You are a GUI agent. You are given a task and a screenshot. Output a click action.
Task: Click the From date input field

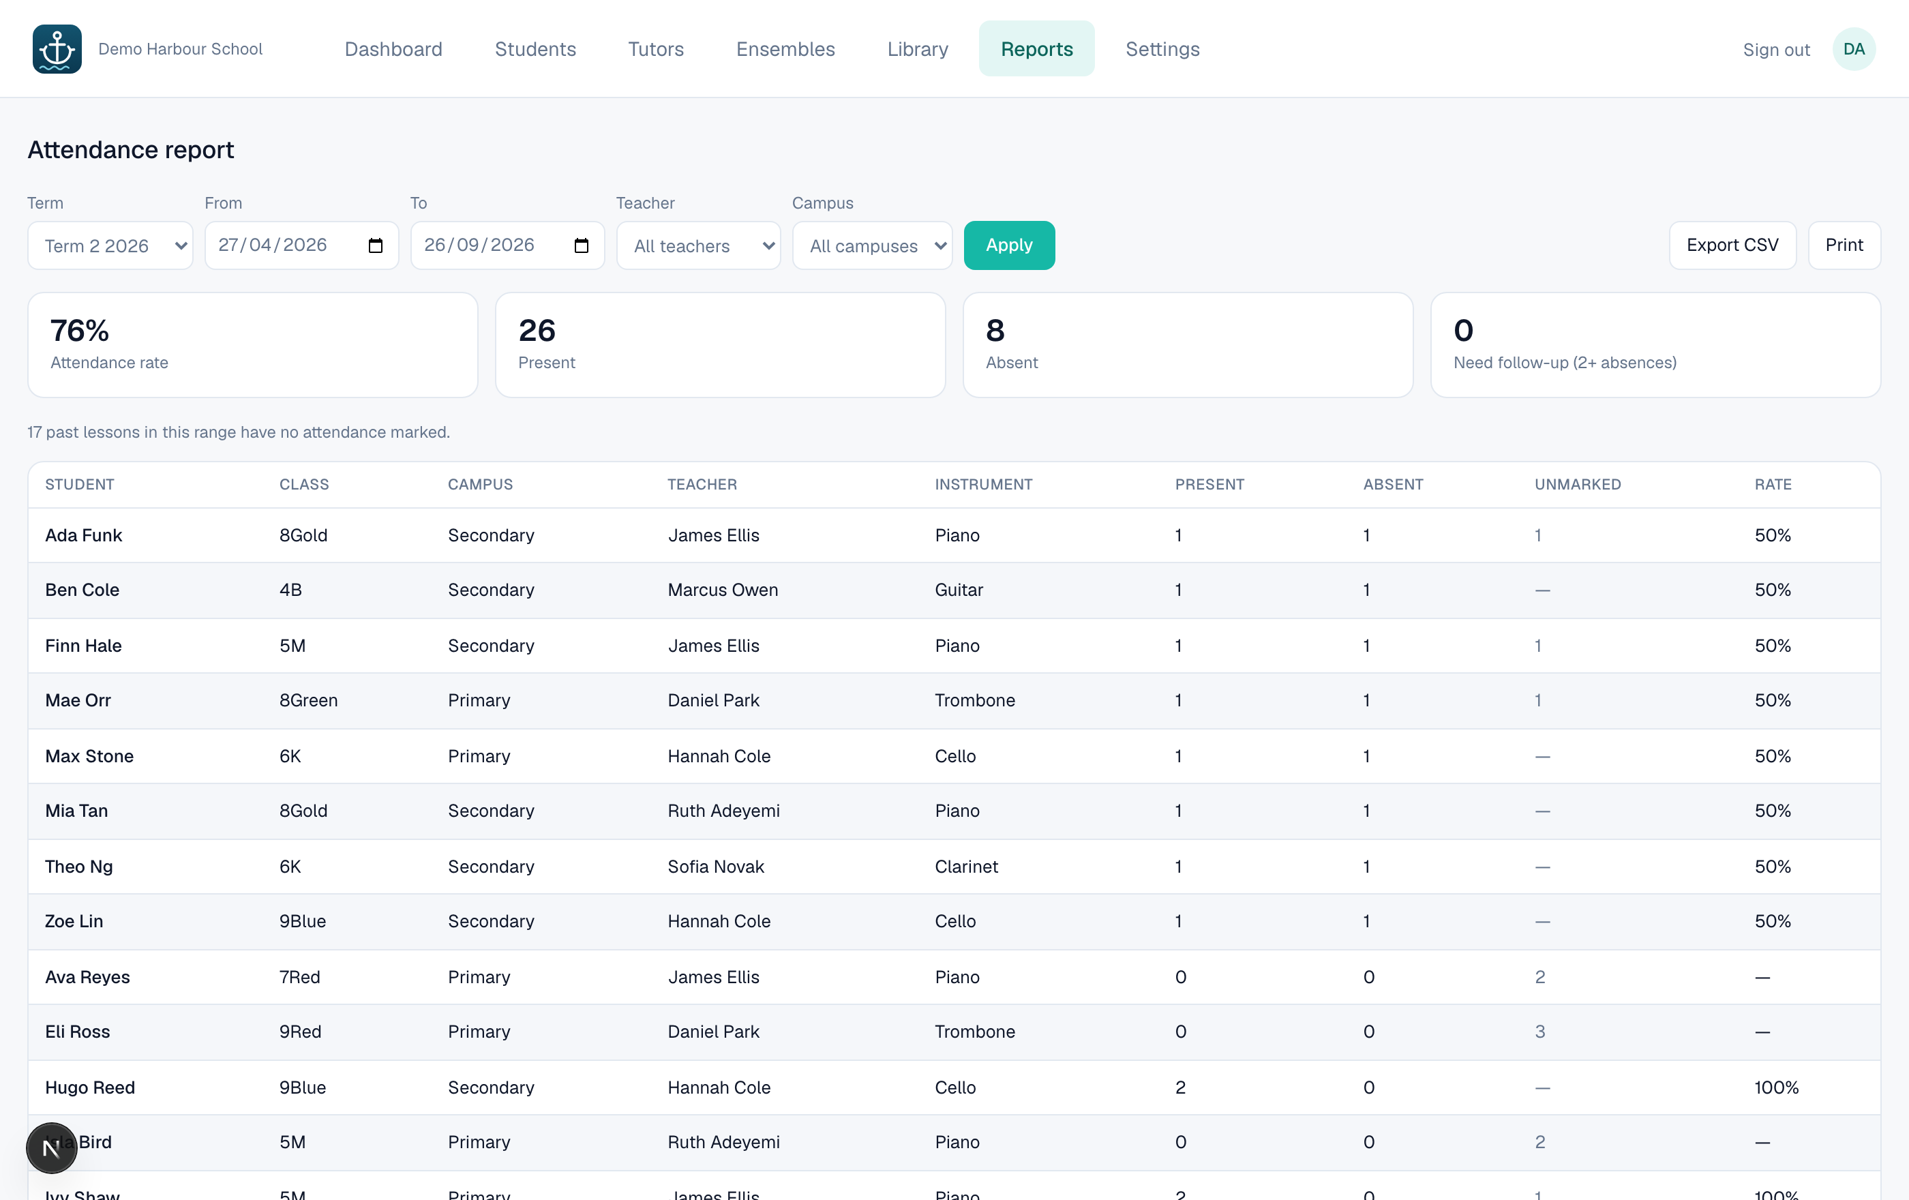click(x=301, y=245)
